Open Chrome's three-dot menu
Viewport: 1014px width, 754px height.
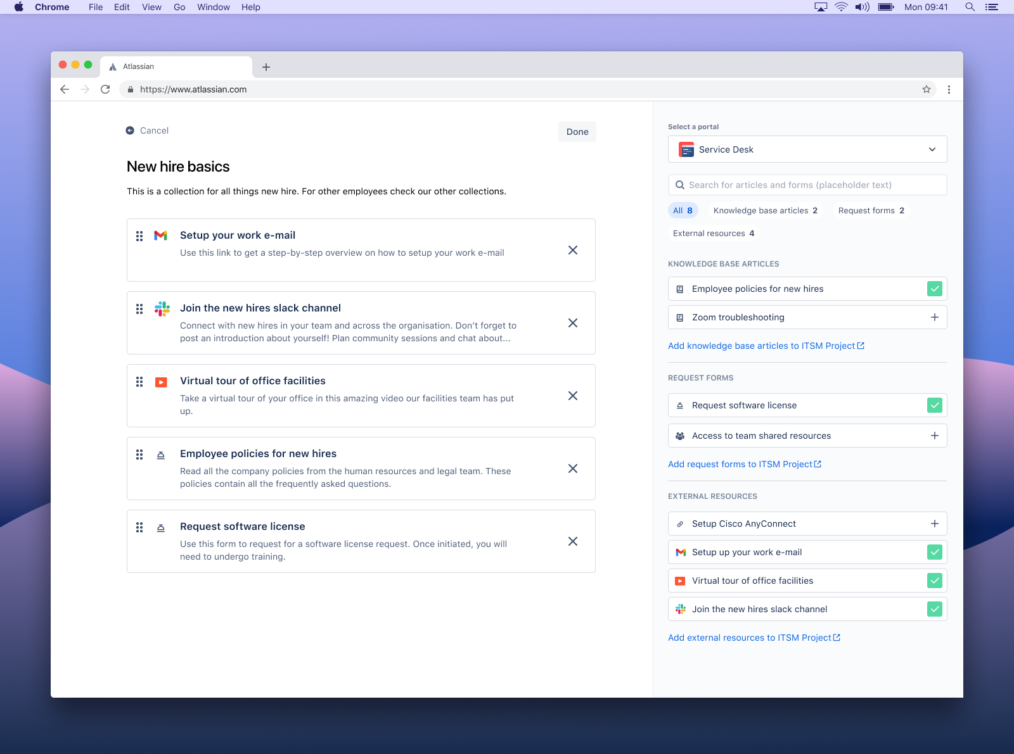pos(949,89)
